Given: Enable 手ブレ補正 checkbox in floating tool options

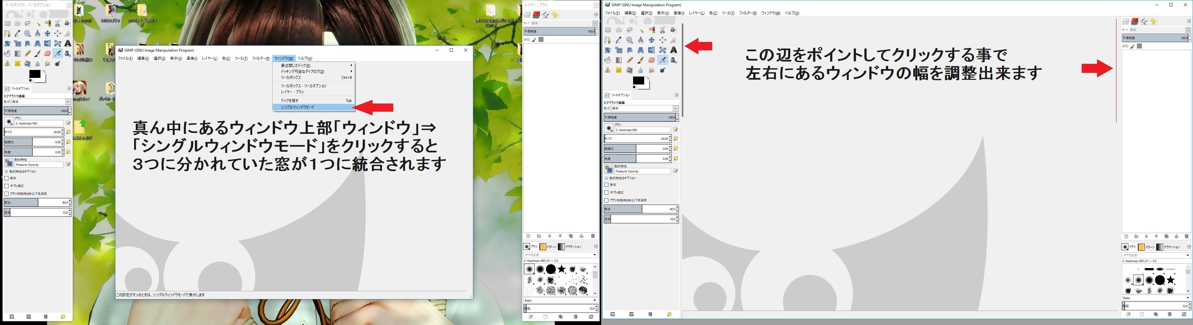Looking at the screenshot, I should point(7,186).
